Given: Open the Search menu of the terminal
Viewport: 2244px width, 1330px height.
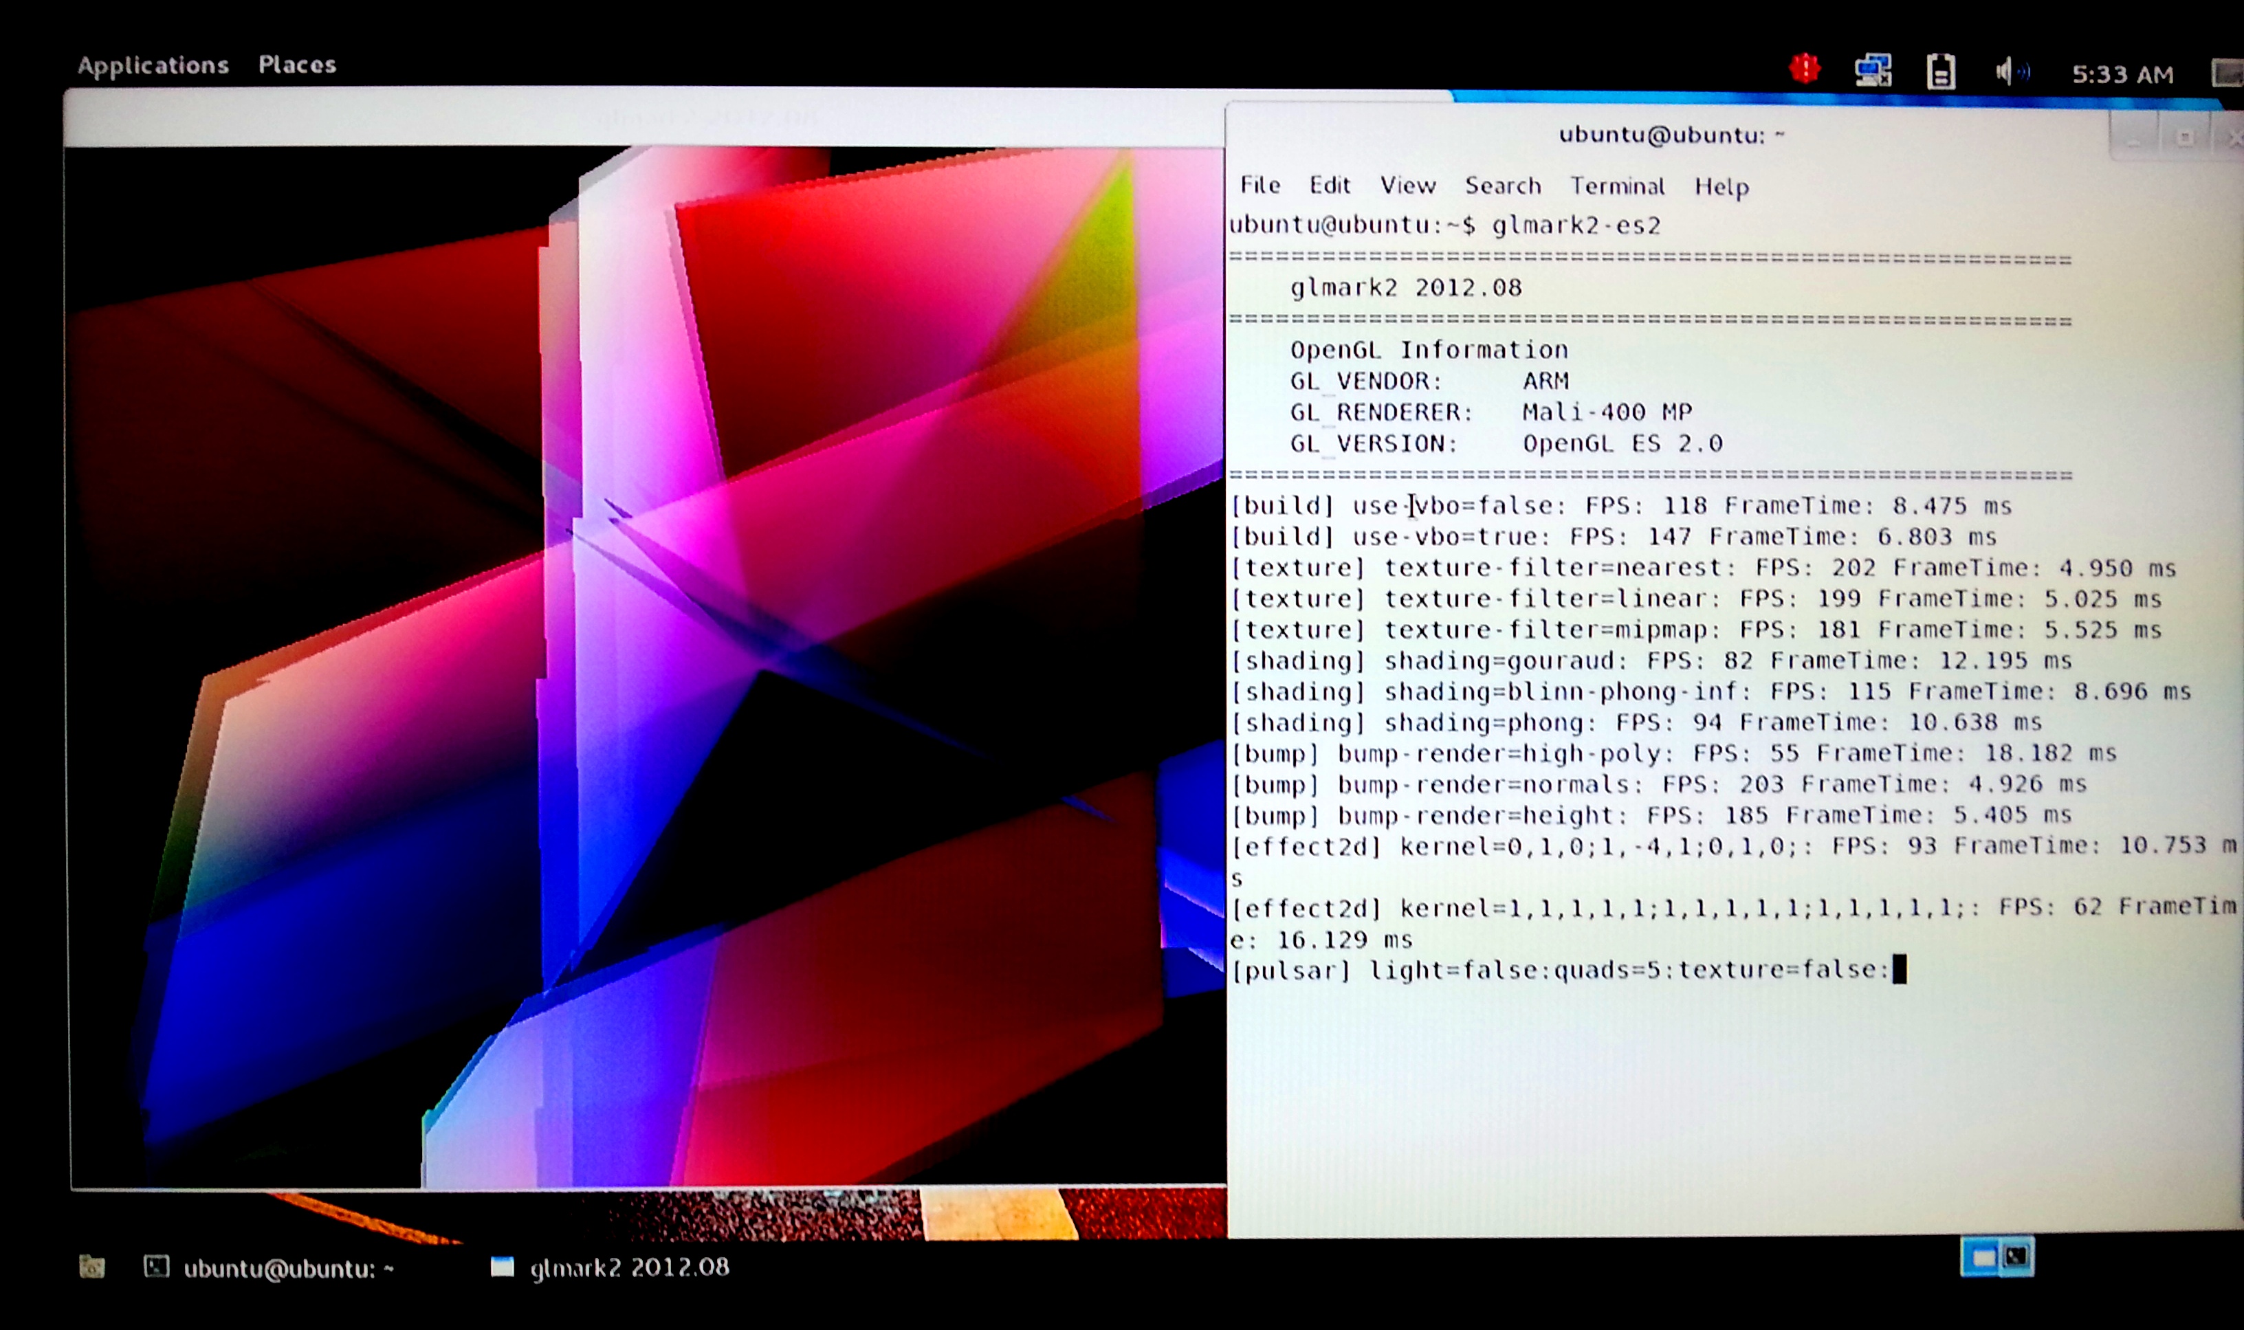Looking at the screenshot, I should [x=1504, y=186].
